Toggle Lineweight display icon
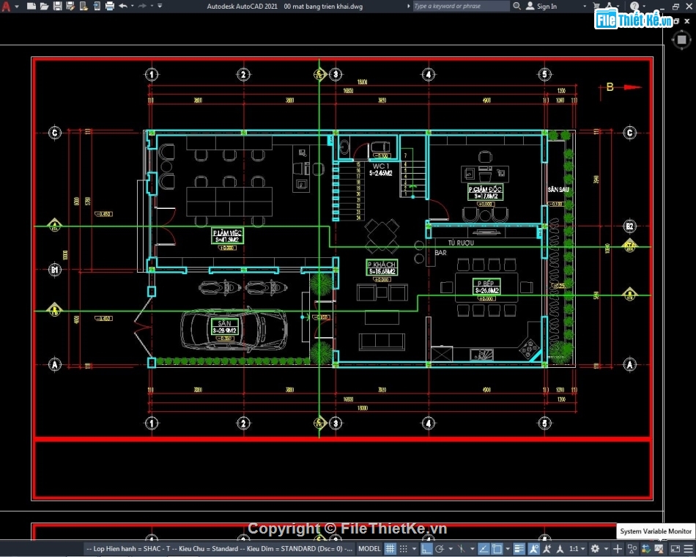Image resolution: width=696 pixels, height=557 pixels. (x=519, y=549)
